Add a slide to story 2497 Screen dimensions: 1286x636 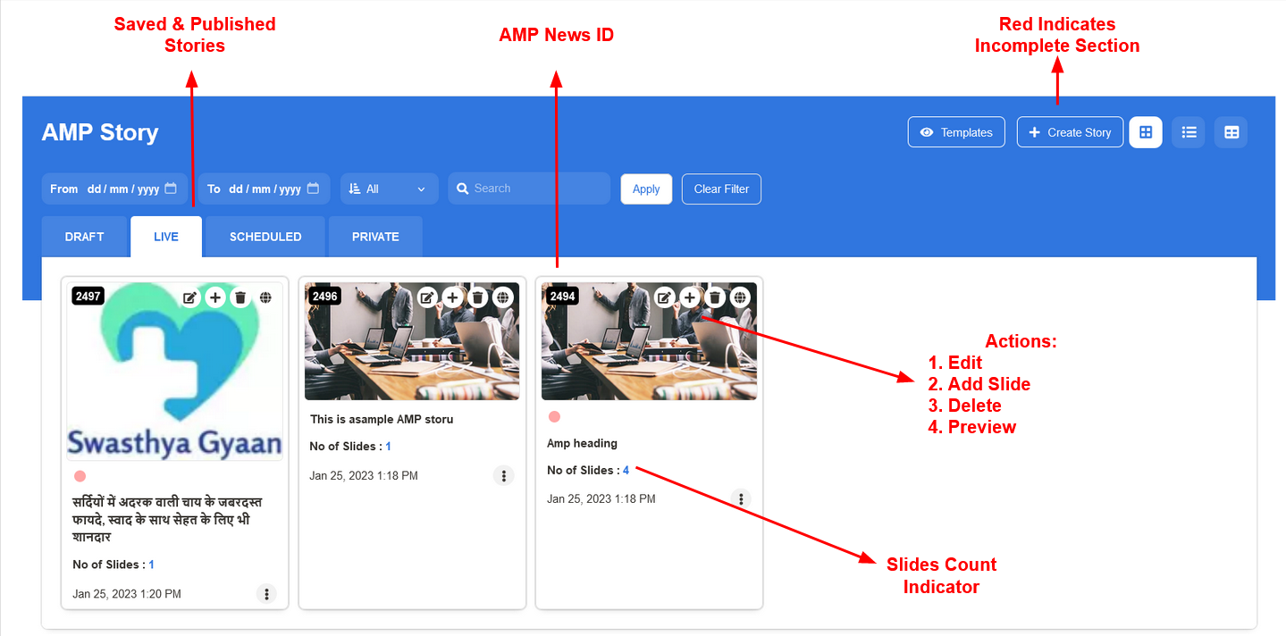pyautogui.click(x=215, y=297)
